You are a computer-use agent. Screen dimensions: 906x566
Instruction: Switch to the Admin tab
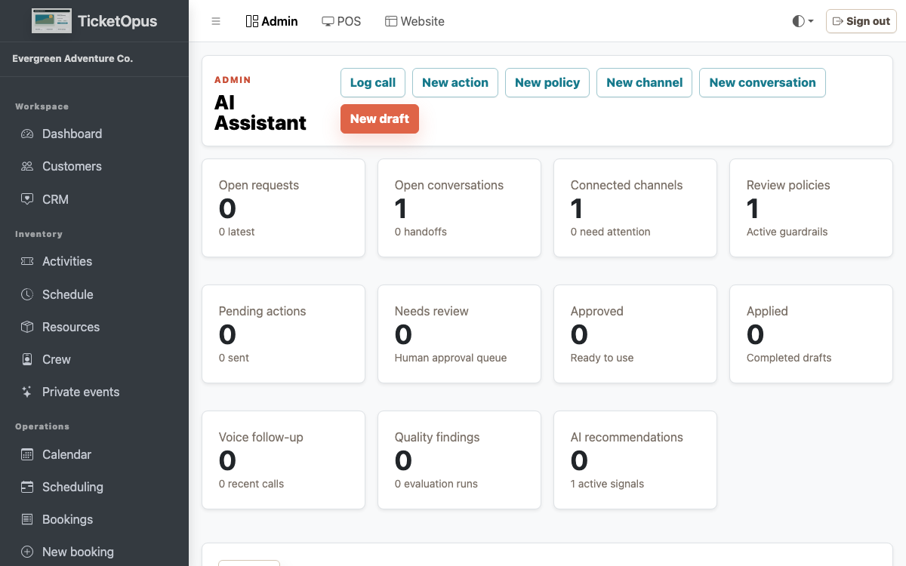coord(272,21)
